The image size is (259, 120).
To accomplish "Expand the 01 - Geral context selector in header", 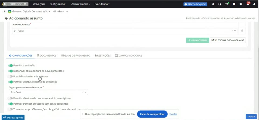I will [60, 12].
